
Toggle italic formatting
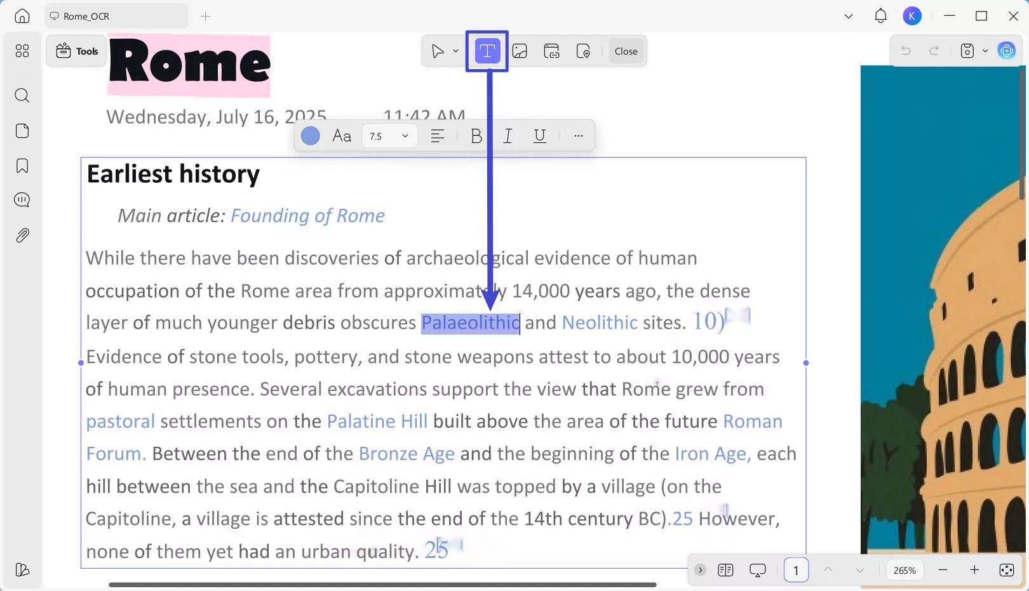tap(508, 136)
